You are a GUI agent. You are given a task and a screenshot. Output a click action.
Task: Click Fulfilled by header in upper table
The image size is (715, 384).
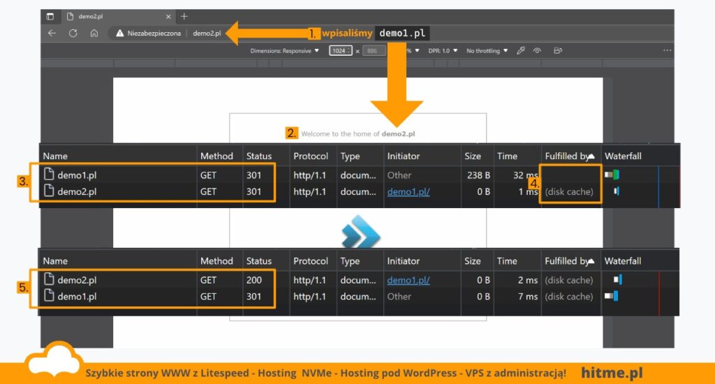tap(570, 156)
